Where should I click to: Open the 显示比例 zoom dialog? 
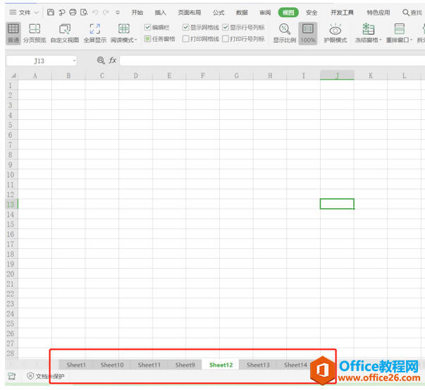284,33
